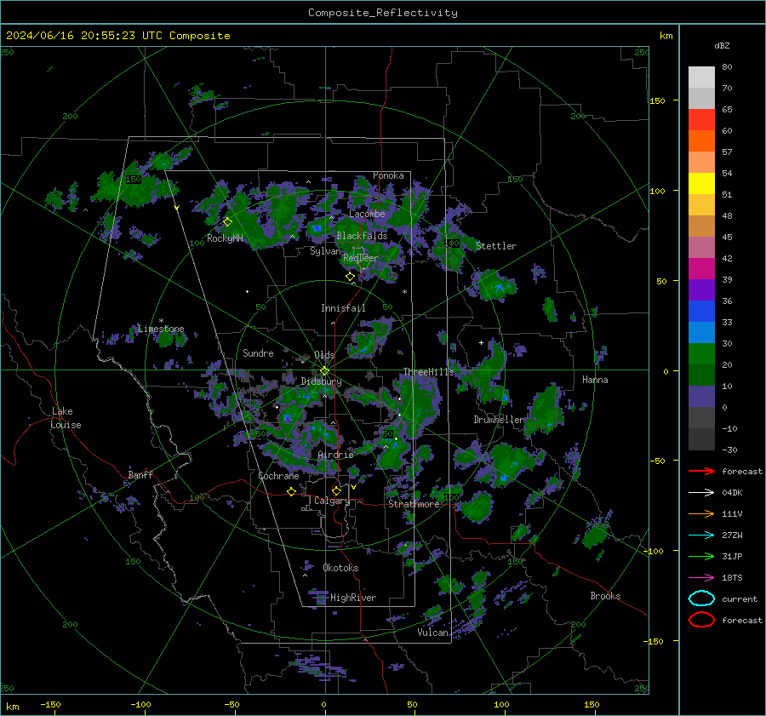
Task: Click the Airdrie city label
Action: (335, 455)
